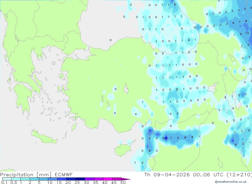Pick the 15–20 mm legend swatch
252x184 pixels.
62,179
